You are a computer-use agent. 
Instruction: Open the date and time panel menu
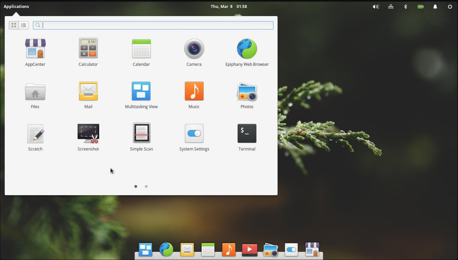point(229,6)
